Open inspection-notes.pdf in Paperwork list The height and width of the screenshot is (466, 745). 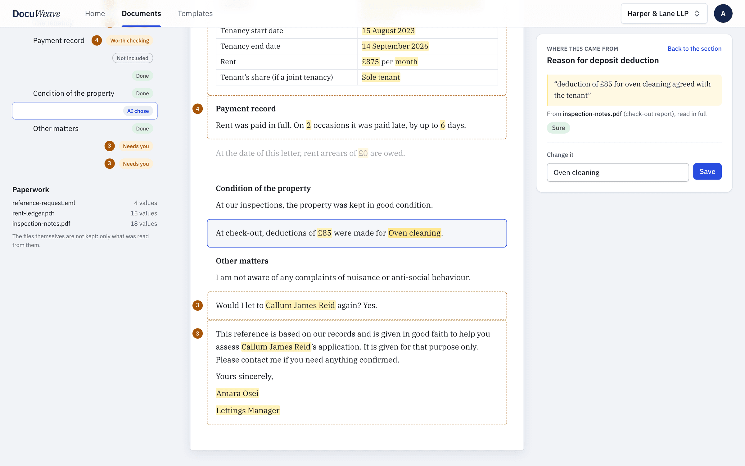tap(41, 223)
